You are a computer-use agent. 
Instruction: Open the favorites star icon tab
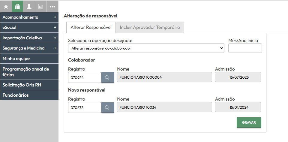point(6,7)
